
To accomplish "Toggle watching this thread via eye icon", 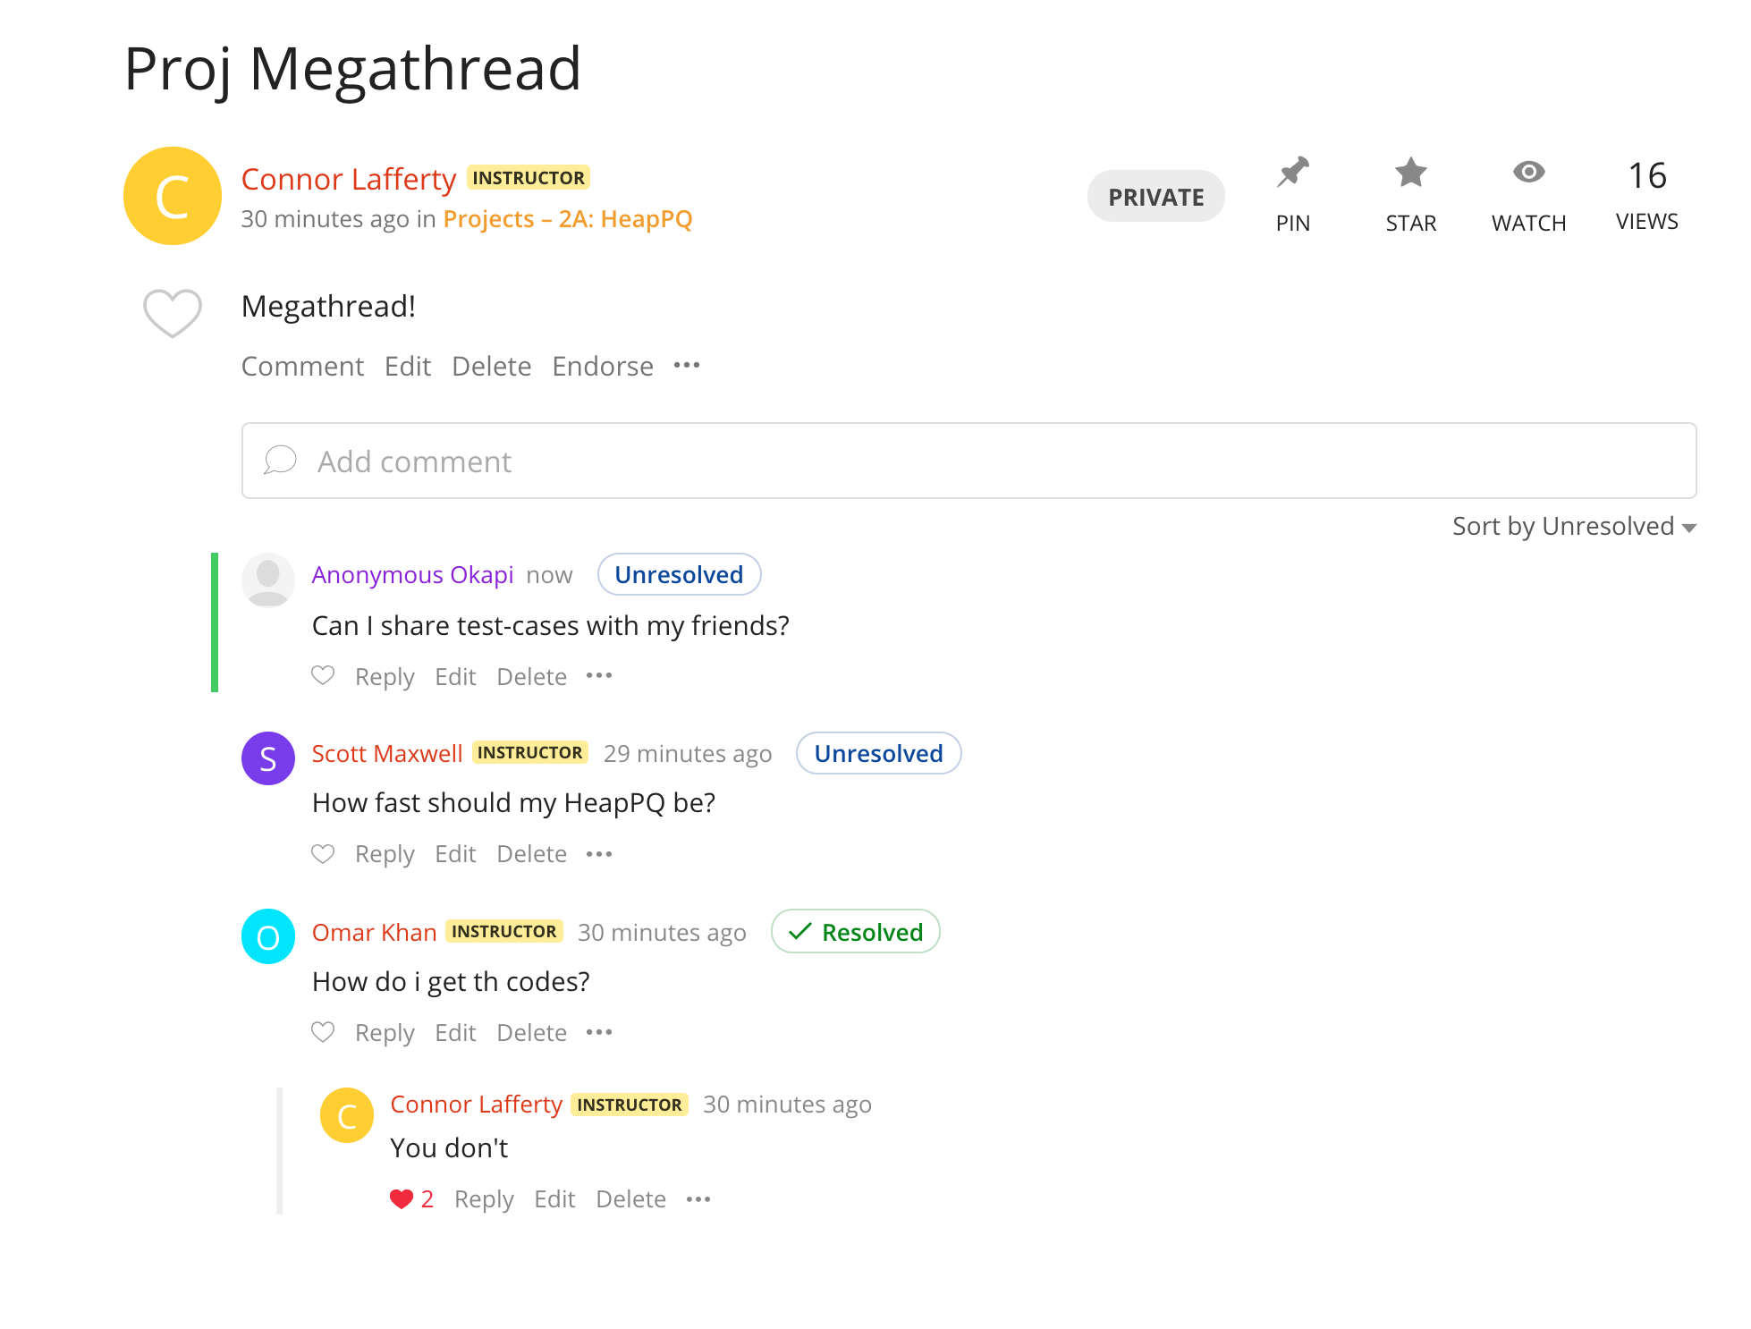I will pyautogui.click(x=1528, y=173).
